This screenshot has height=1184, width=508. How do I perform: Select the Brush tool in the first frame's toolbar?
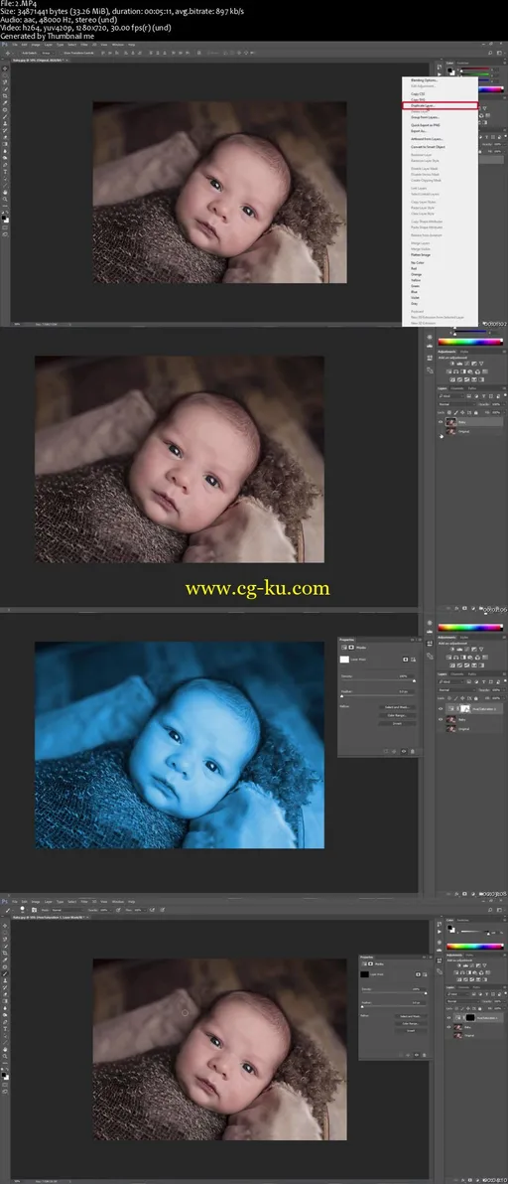tap(5, 116)
